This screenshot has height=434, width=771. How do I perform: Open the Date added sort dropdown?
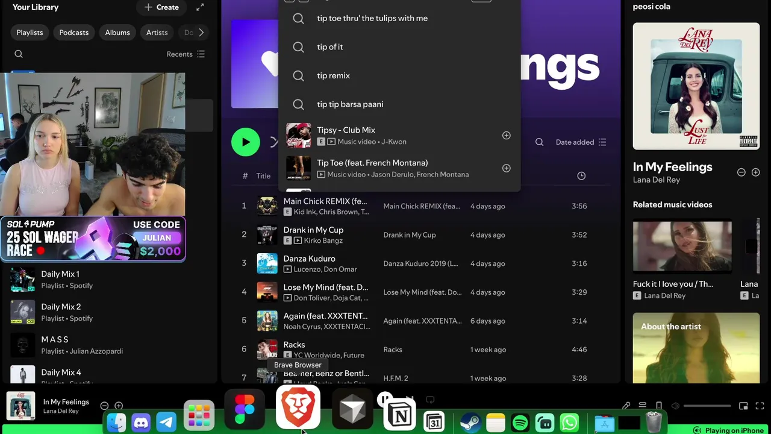(x=581, y=142)
